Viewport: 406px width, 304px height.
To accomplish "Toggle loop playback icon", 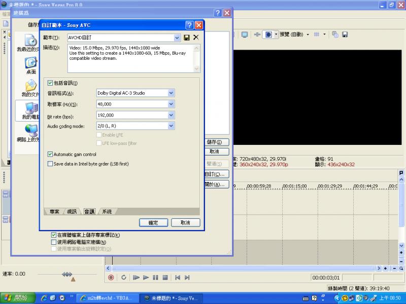I will point(123,277).
